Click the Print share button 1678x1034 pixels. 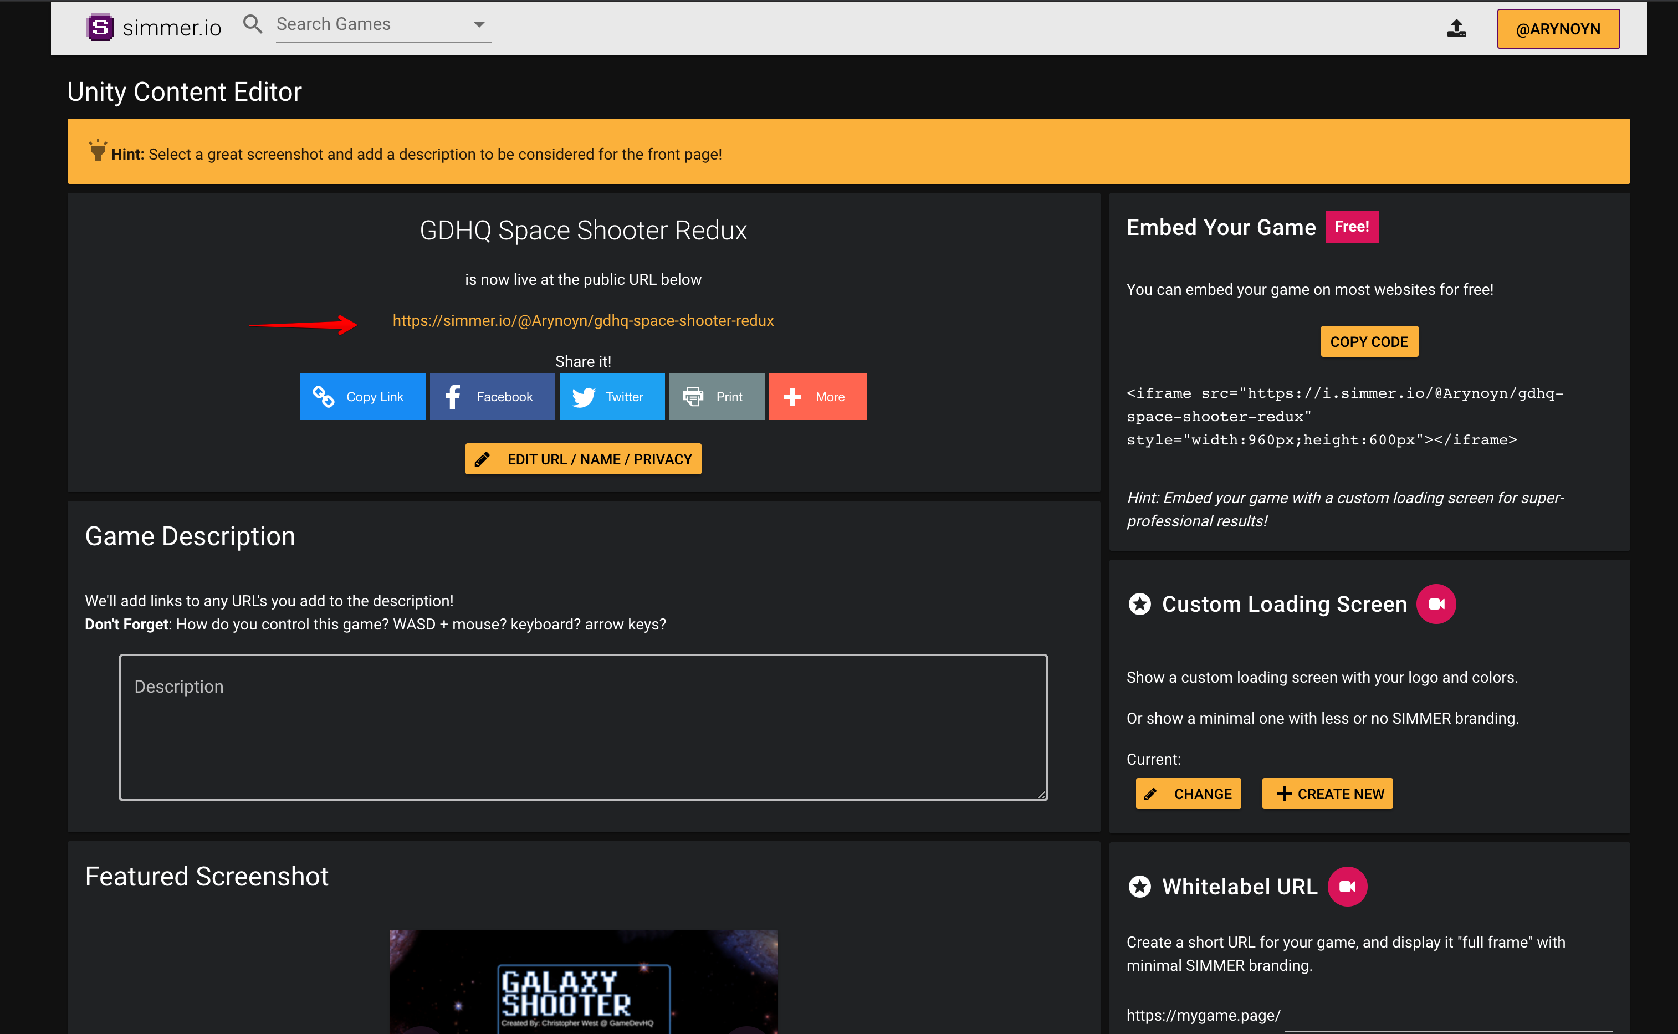pyautogui.click(x=717, y=397)
